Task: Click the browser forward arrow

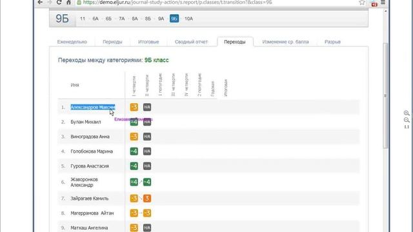Action: [50, 3]
